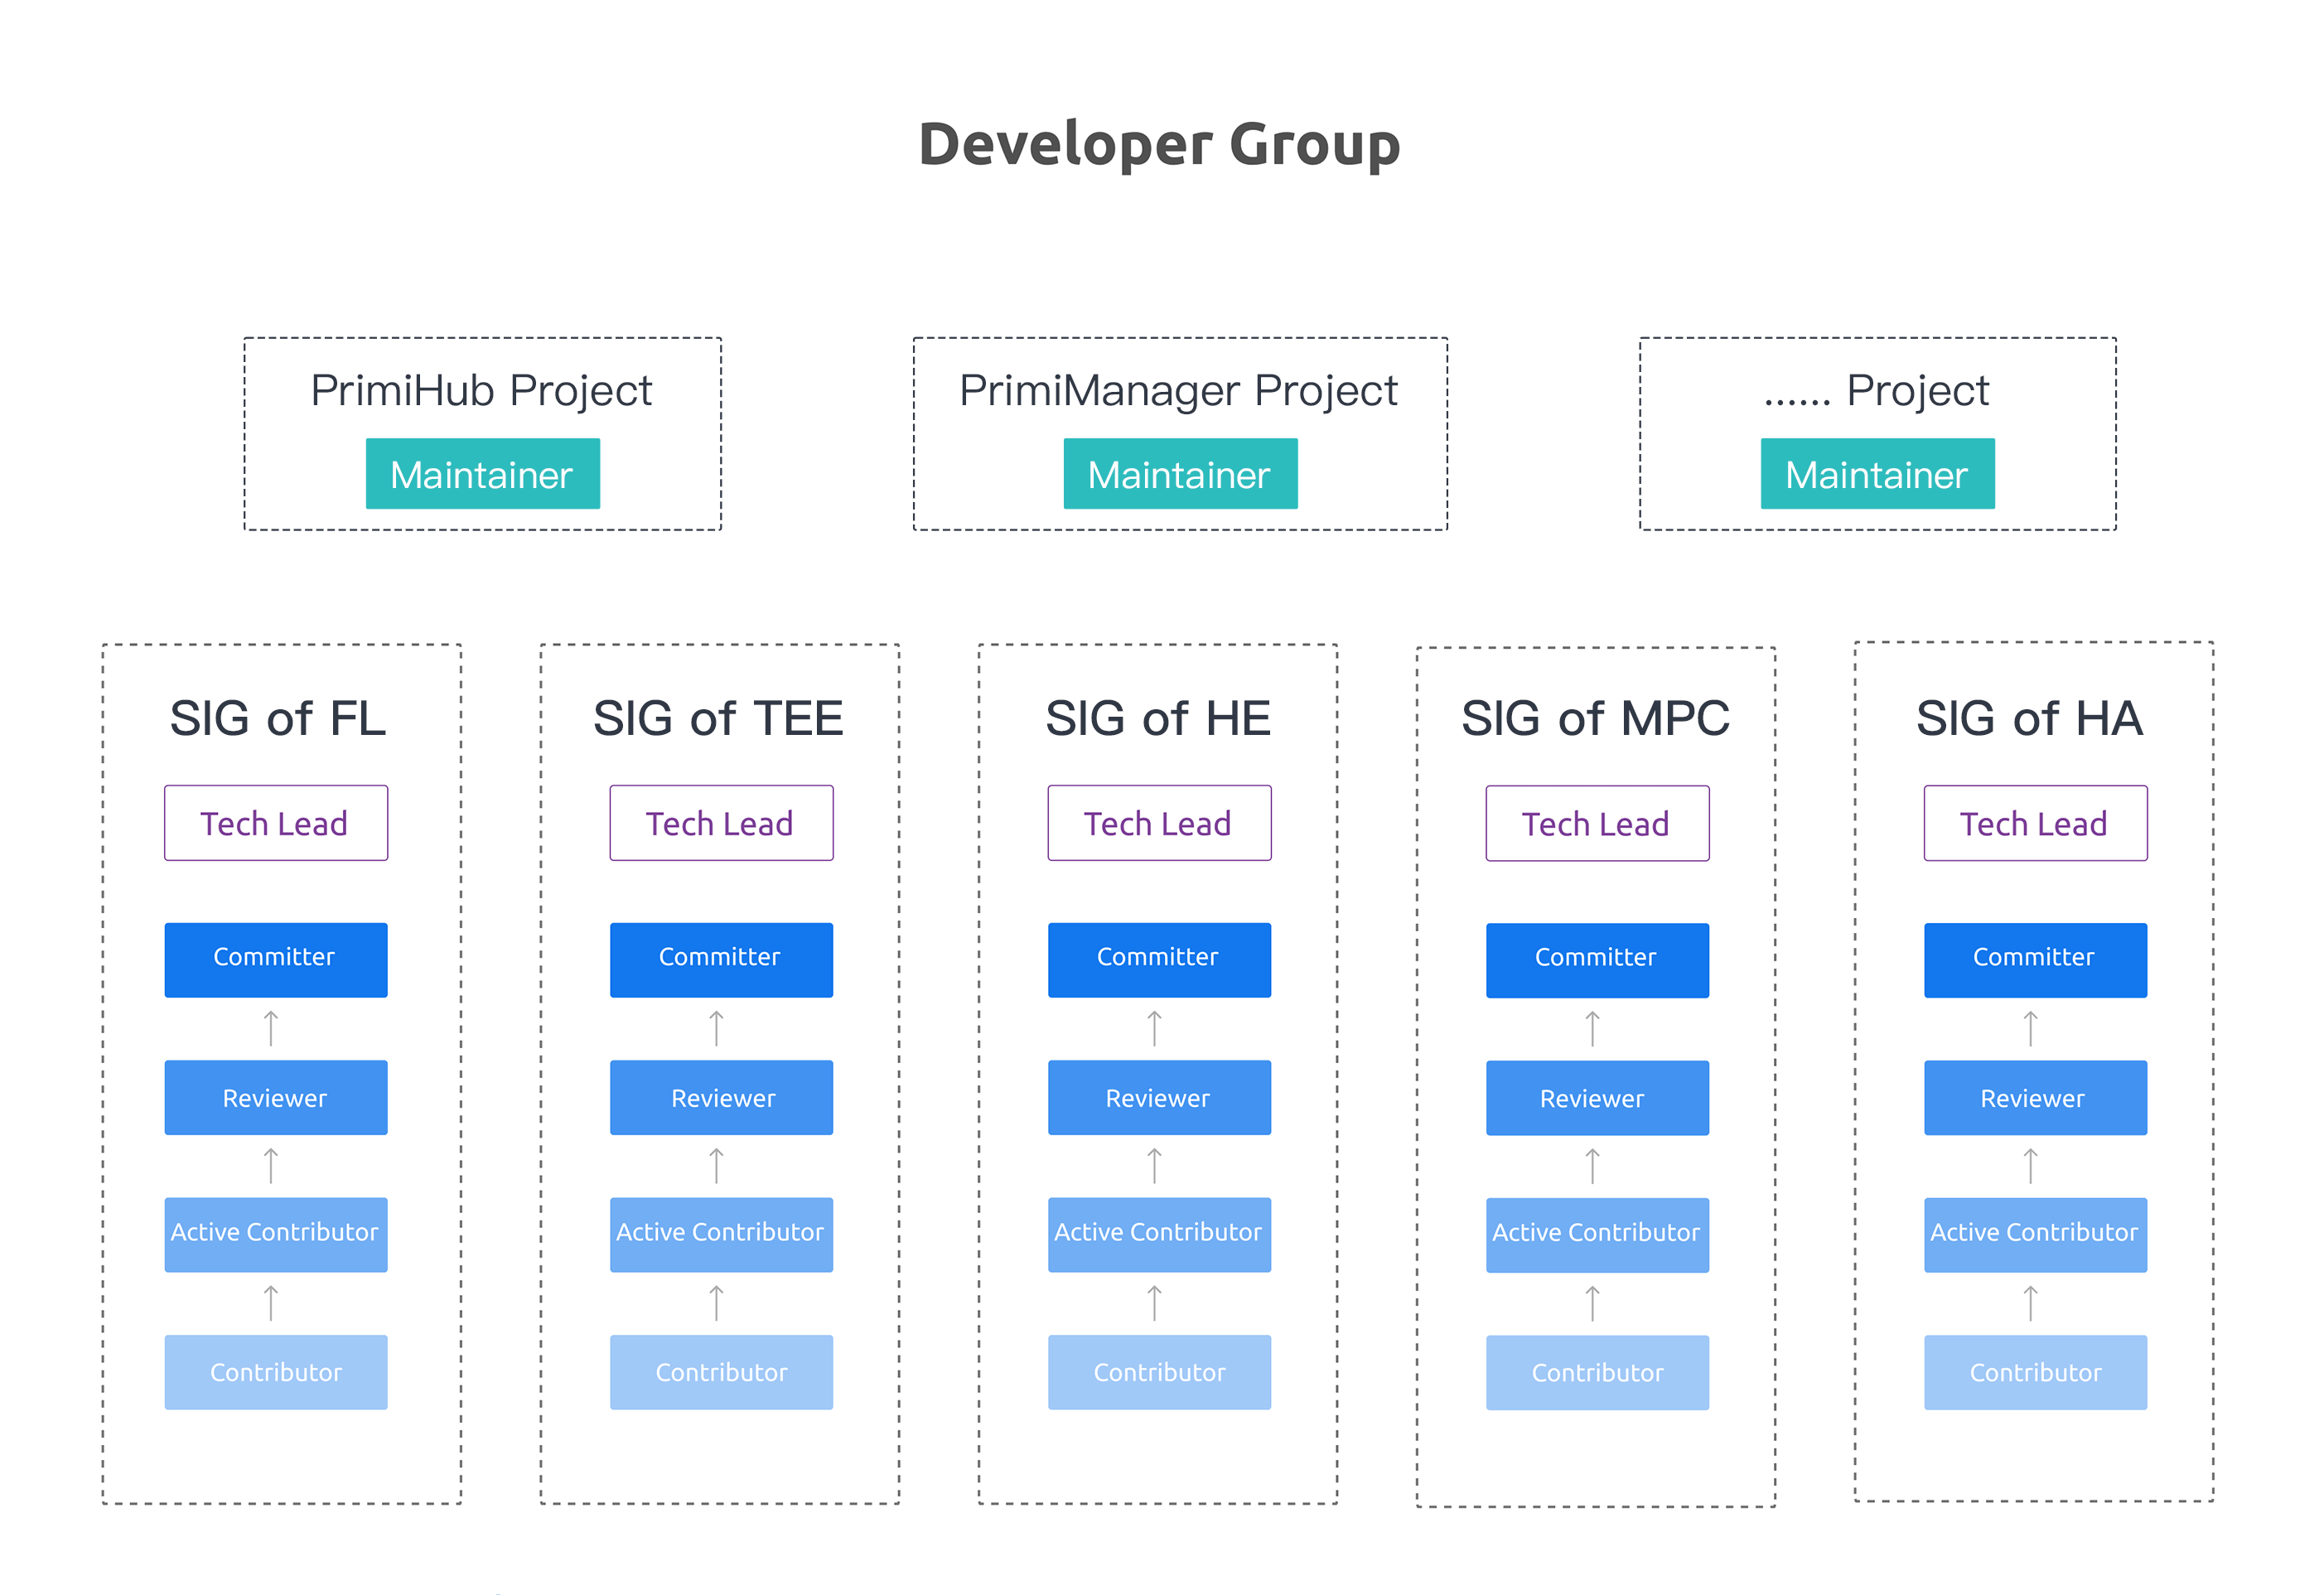The width and height of the screenshot is (2324, 1595).
Task: Select Committer in SIG of HE
Action: point(1159,960)
